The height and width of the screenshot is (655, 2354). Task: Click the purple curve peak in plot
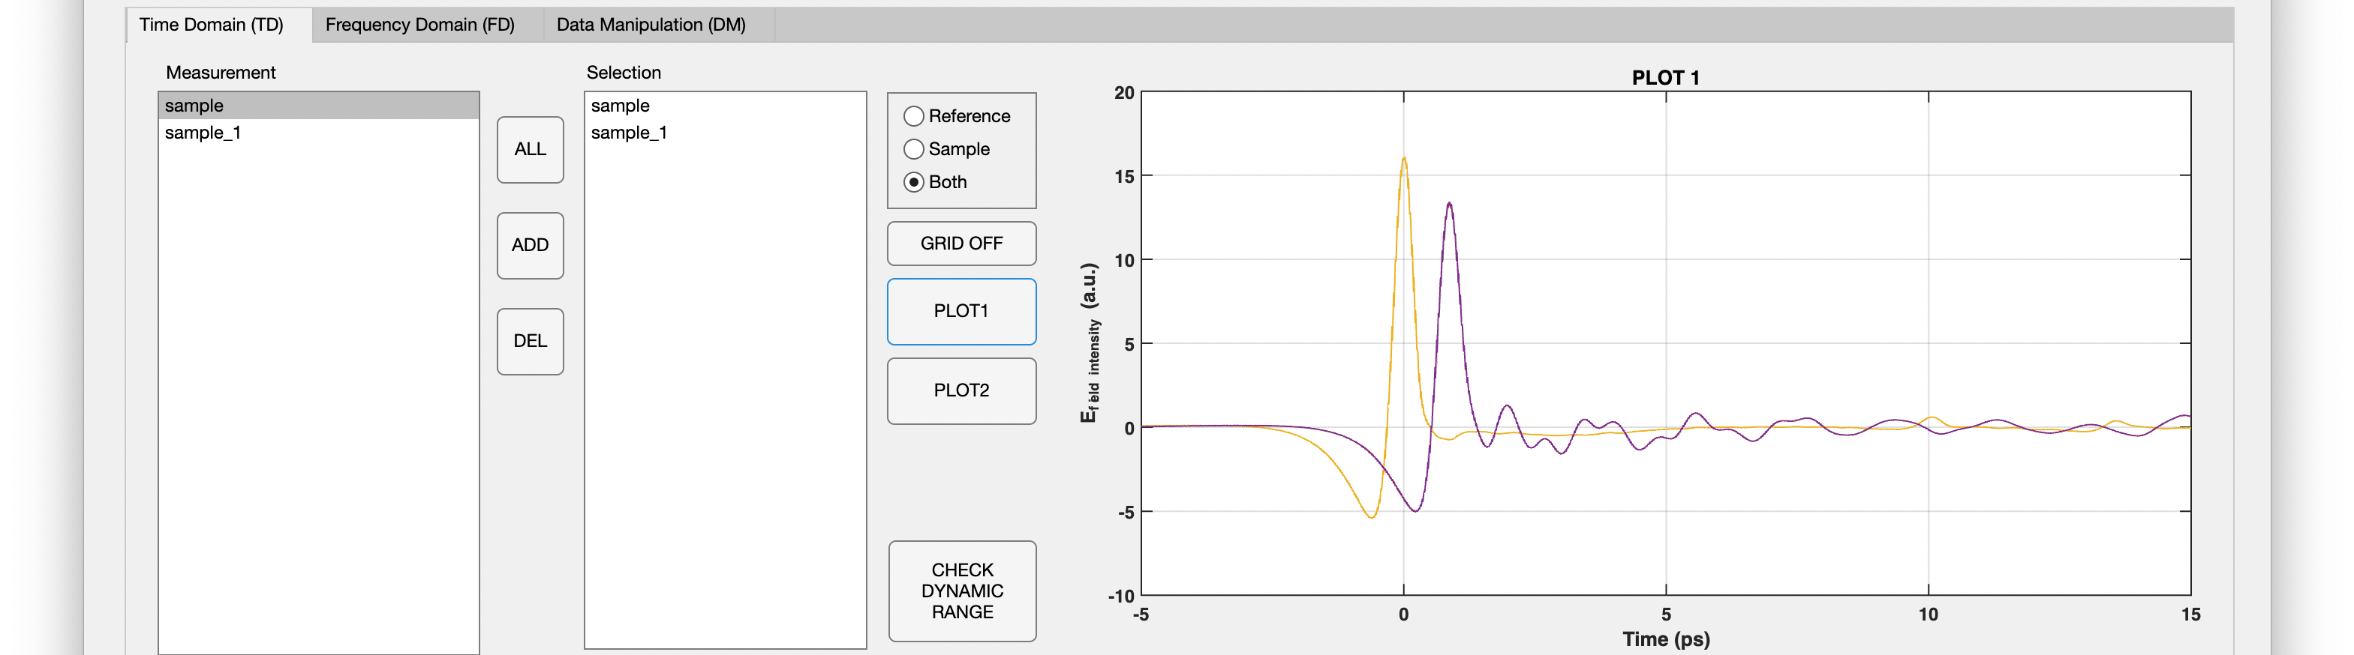pyautogui.click(x=1449, y=205)
